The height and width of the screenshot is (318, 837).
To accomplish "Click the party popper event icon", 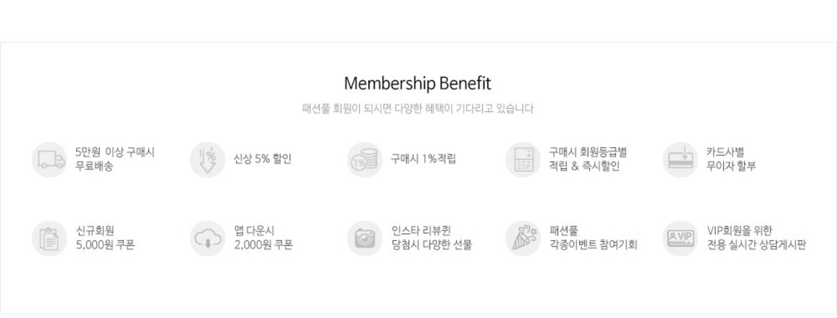I will point(523,238).
